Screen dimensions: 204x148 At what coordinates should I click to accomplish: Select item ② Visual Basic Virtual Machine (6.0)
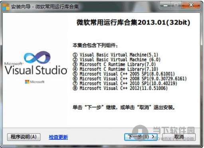tap(117, 60)
